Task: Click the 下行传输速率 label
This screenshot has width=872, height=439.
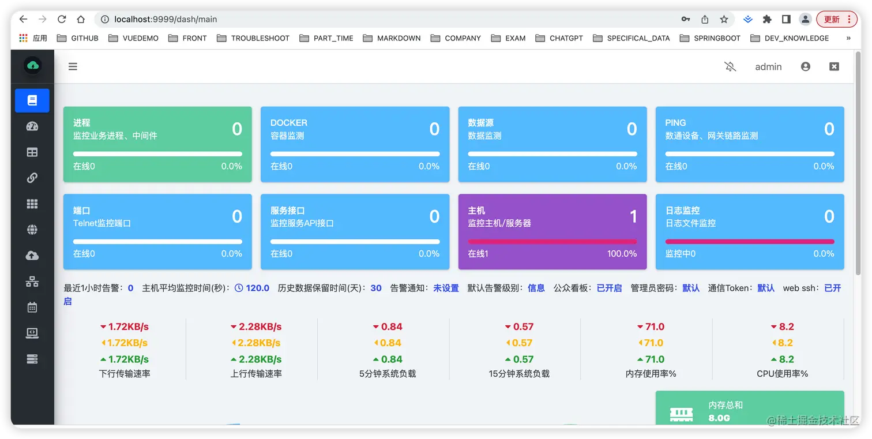Action: coord(125,374)
